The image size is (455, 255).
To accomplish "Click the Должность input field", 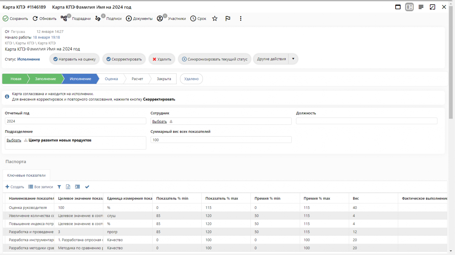I will coord(367,121).
